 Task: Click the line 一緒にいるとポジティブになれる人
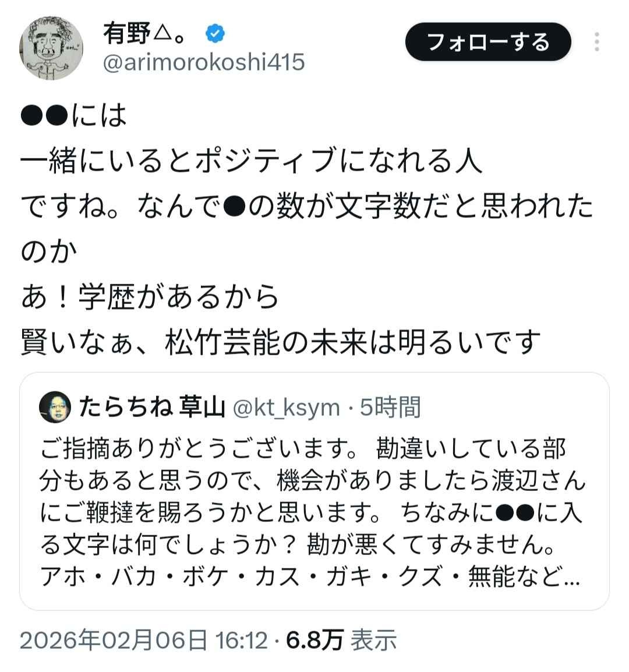pyautogui.click(x=252, y=161)
